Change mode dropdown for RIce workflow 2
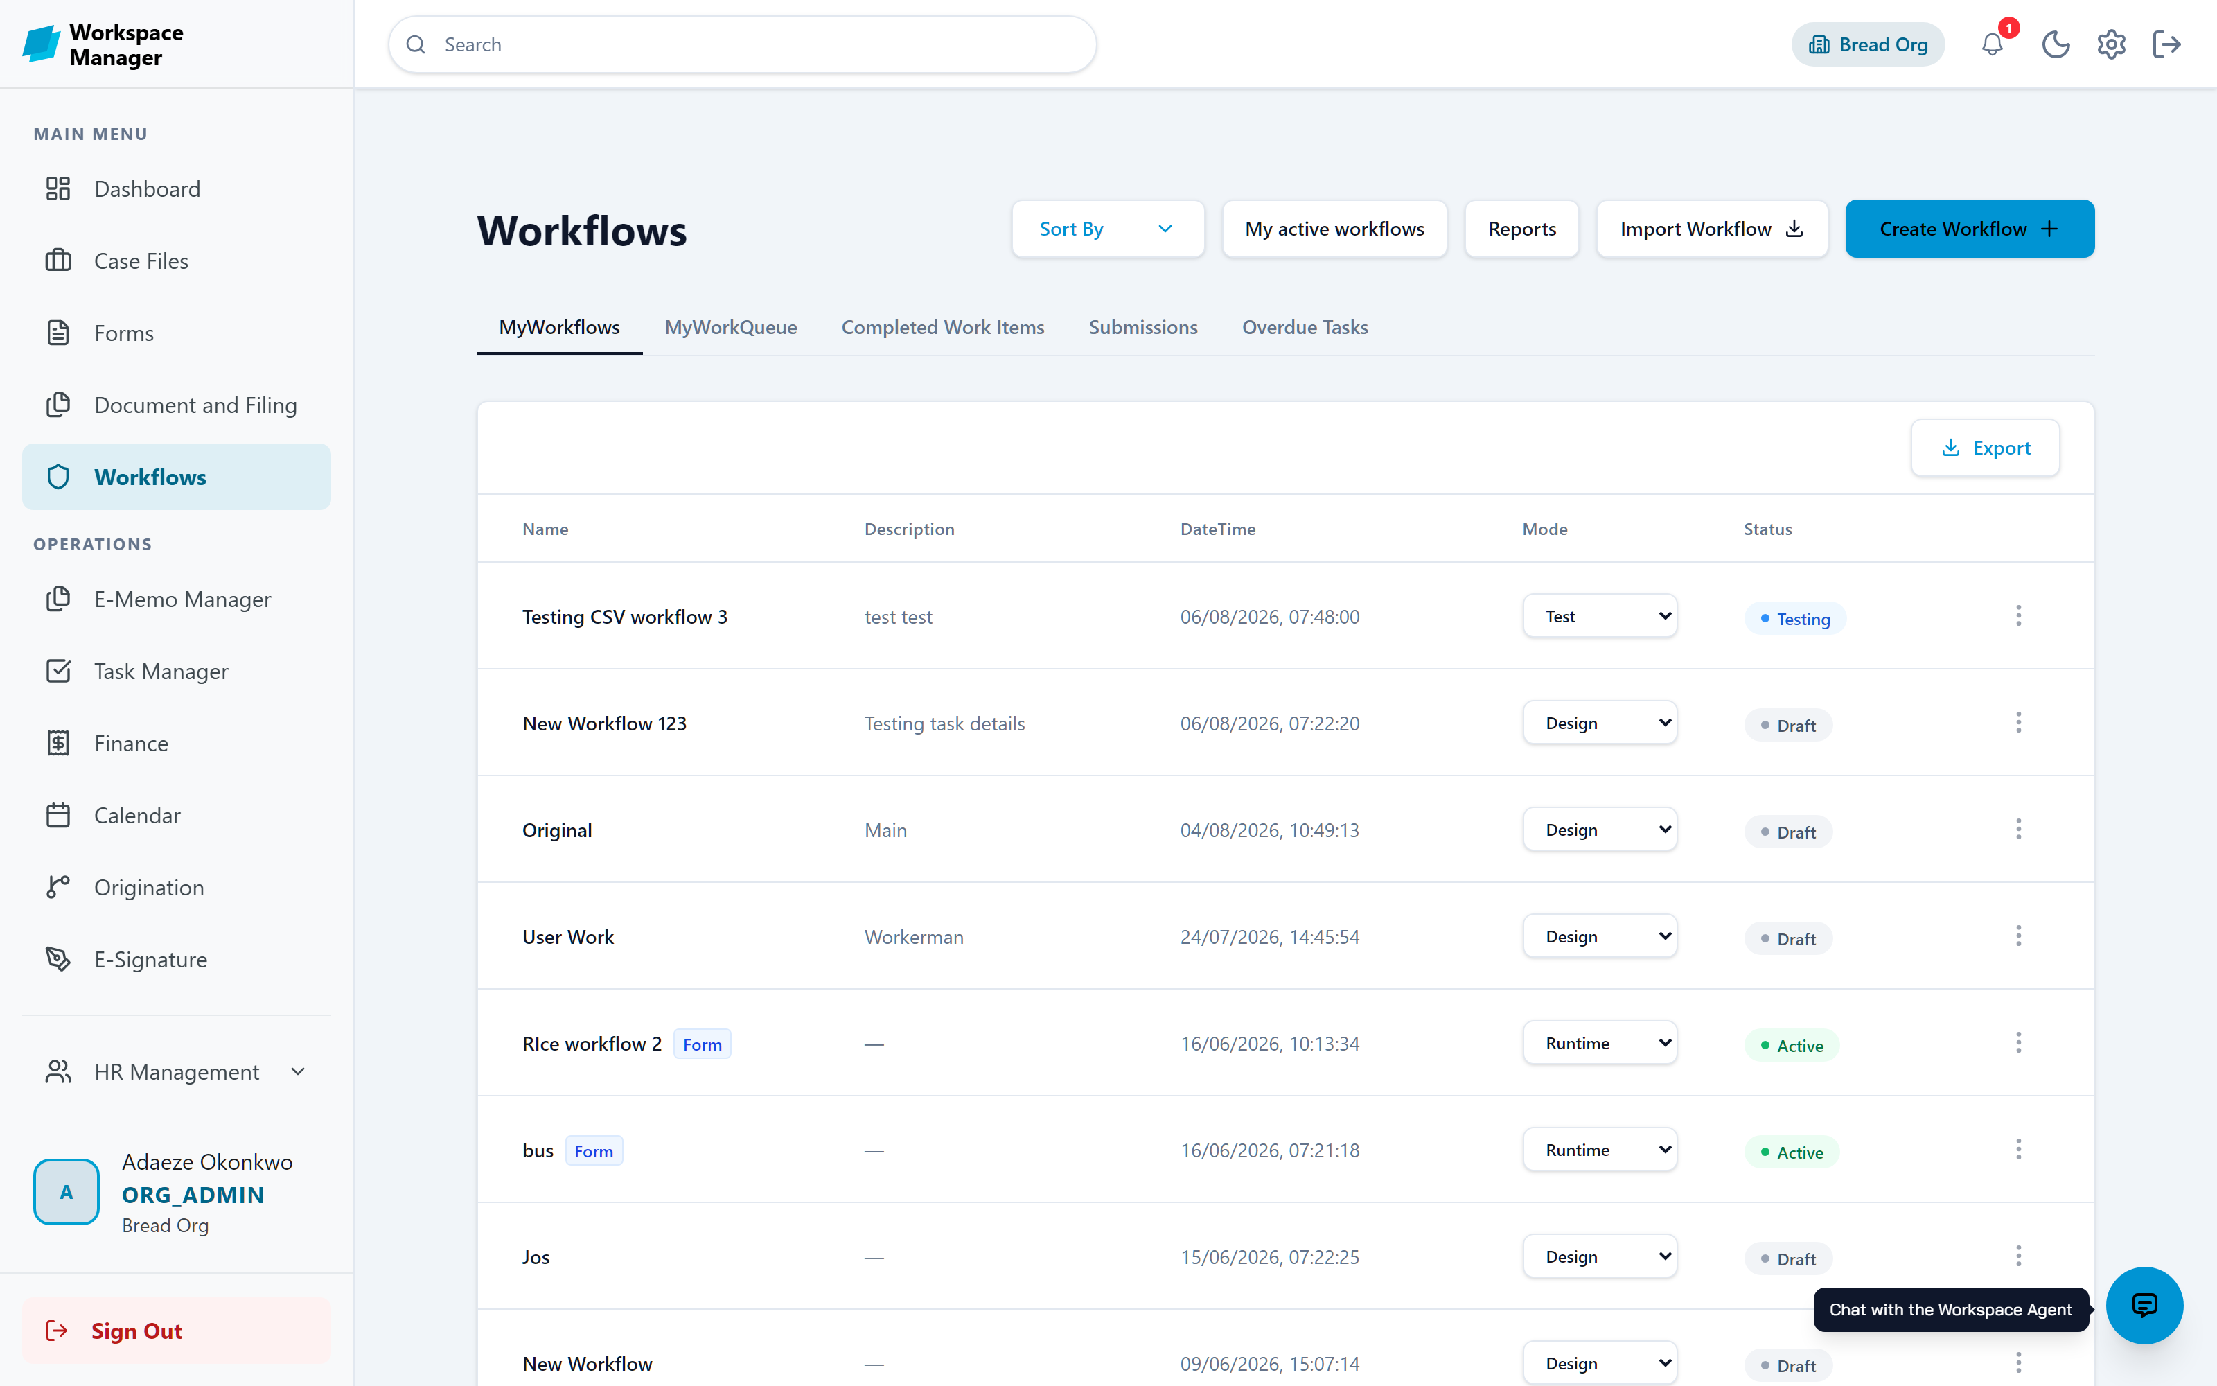The image size is (2217, 1386). [x=1600, y=1042]
